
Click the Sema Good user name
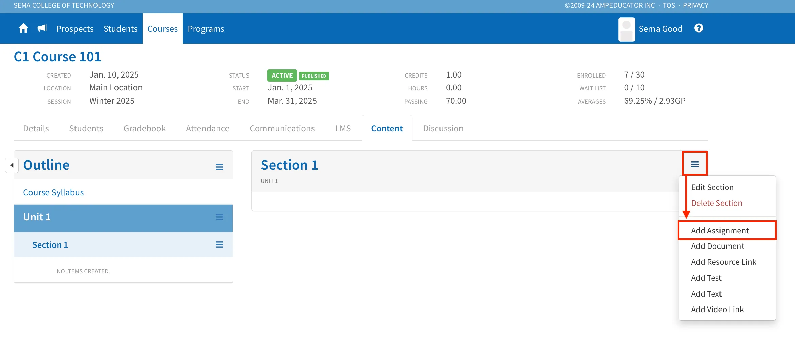pos(660,29)
